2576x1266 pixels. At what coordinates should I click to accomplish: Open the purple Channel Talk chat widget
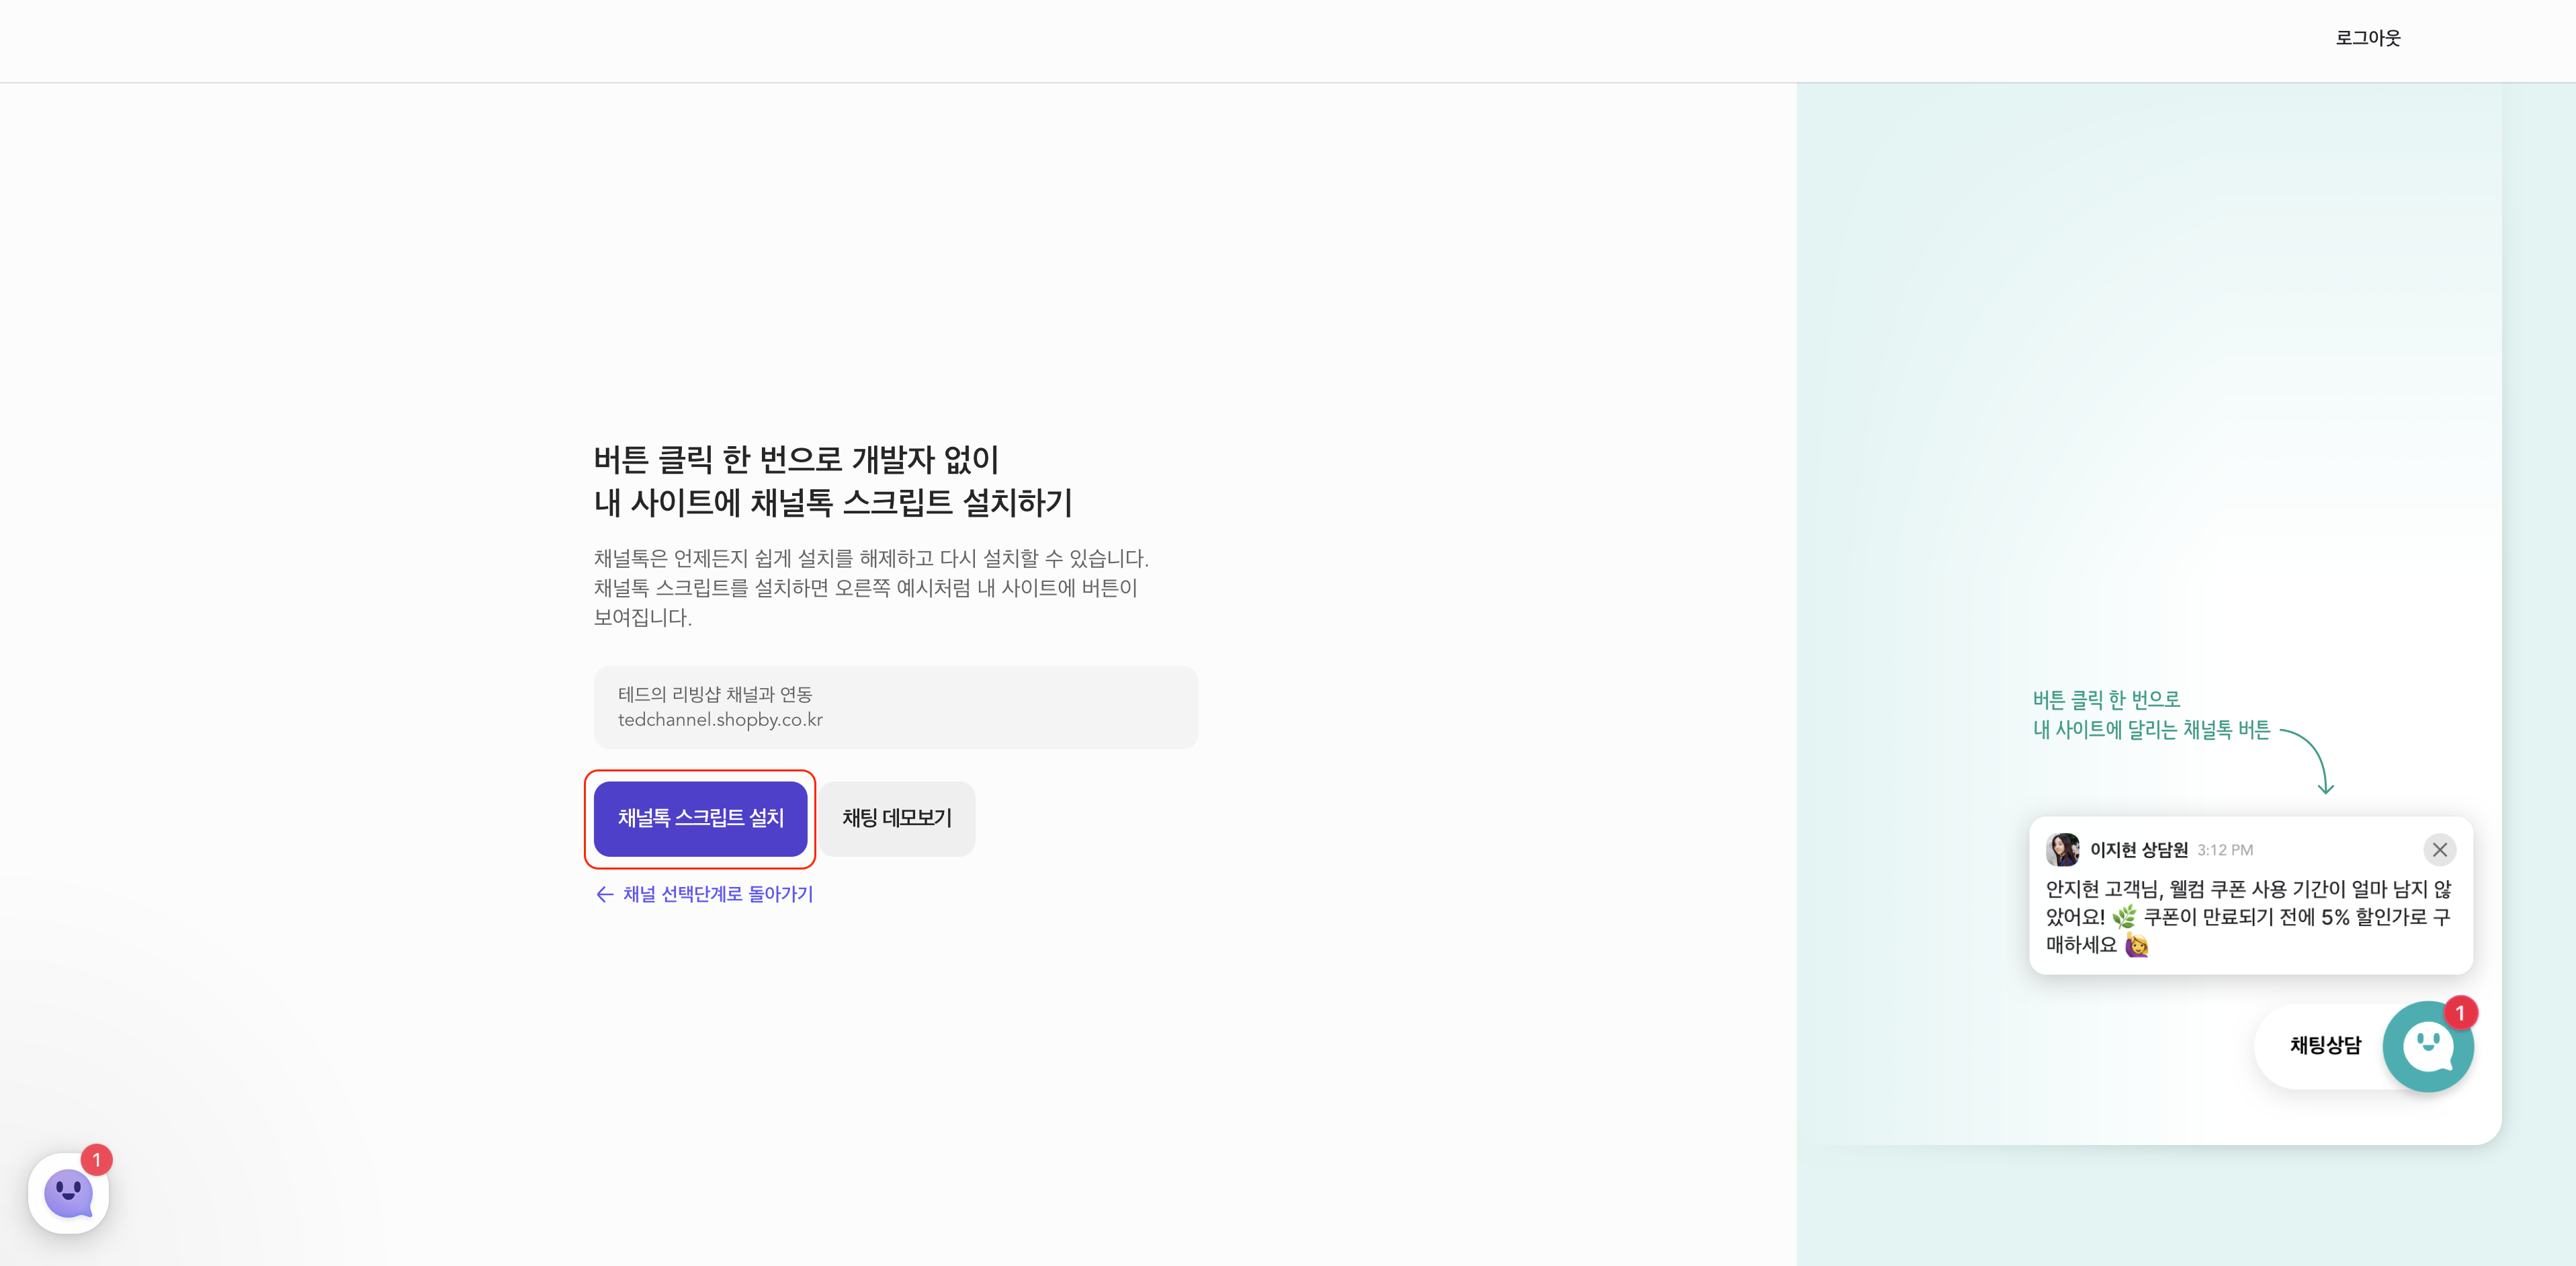click(68, 1193)
